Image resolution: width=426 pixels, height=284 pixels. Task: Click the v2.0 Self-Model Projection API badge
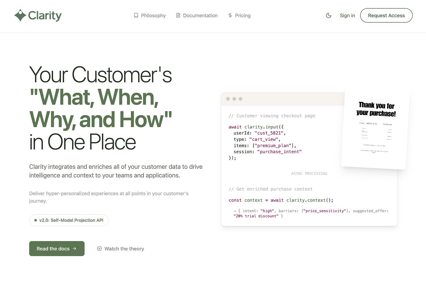[x=69, y=220]
